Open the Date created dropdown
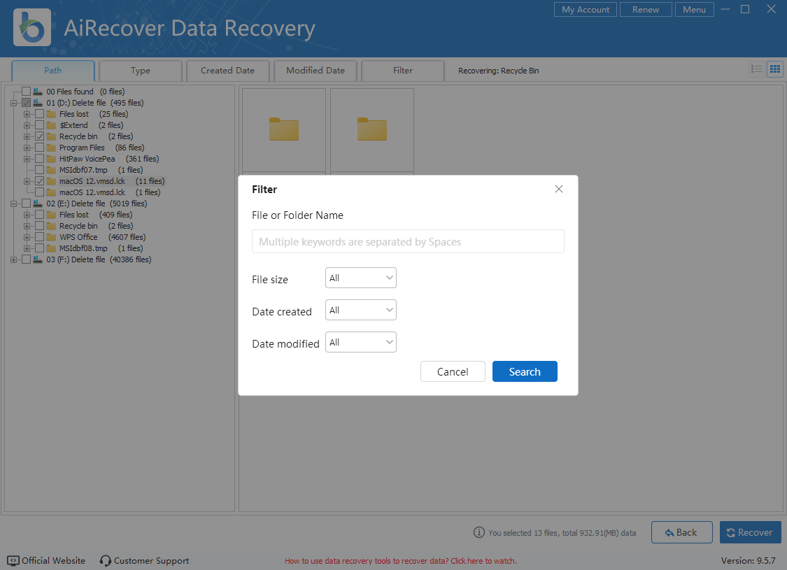Viewport: 787px width, 570px height. click(361, 310)
